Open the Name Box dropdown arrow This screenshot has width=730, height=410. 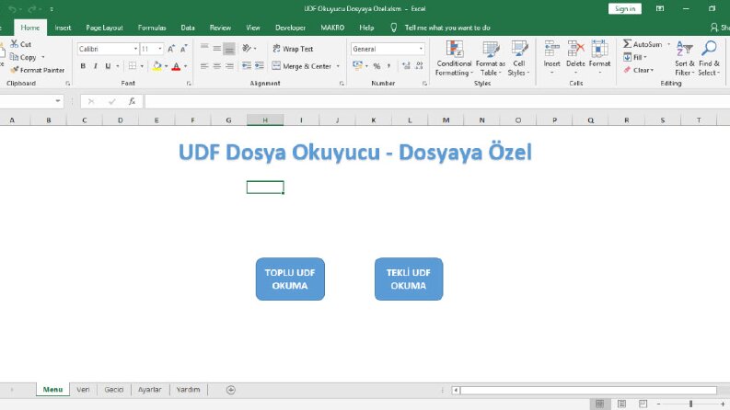(58, 101)
